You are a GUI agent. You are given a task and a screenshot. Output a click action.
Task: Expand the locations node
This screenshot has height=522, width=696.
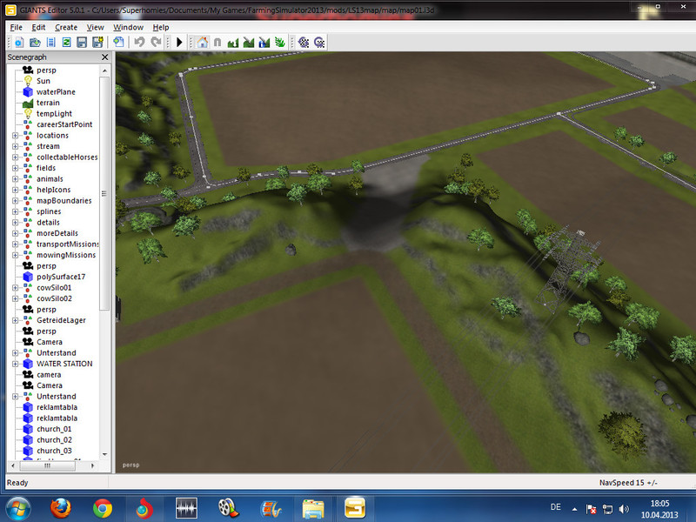tap(15, 136)
